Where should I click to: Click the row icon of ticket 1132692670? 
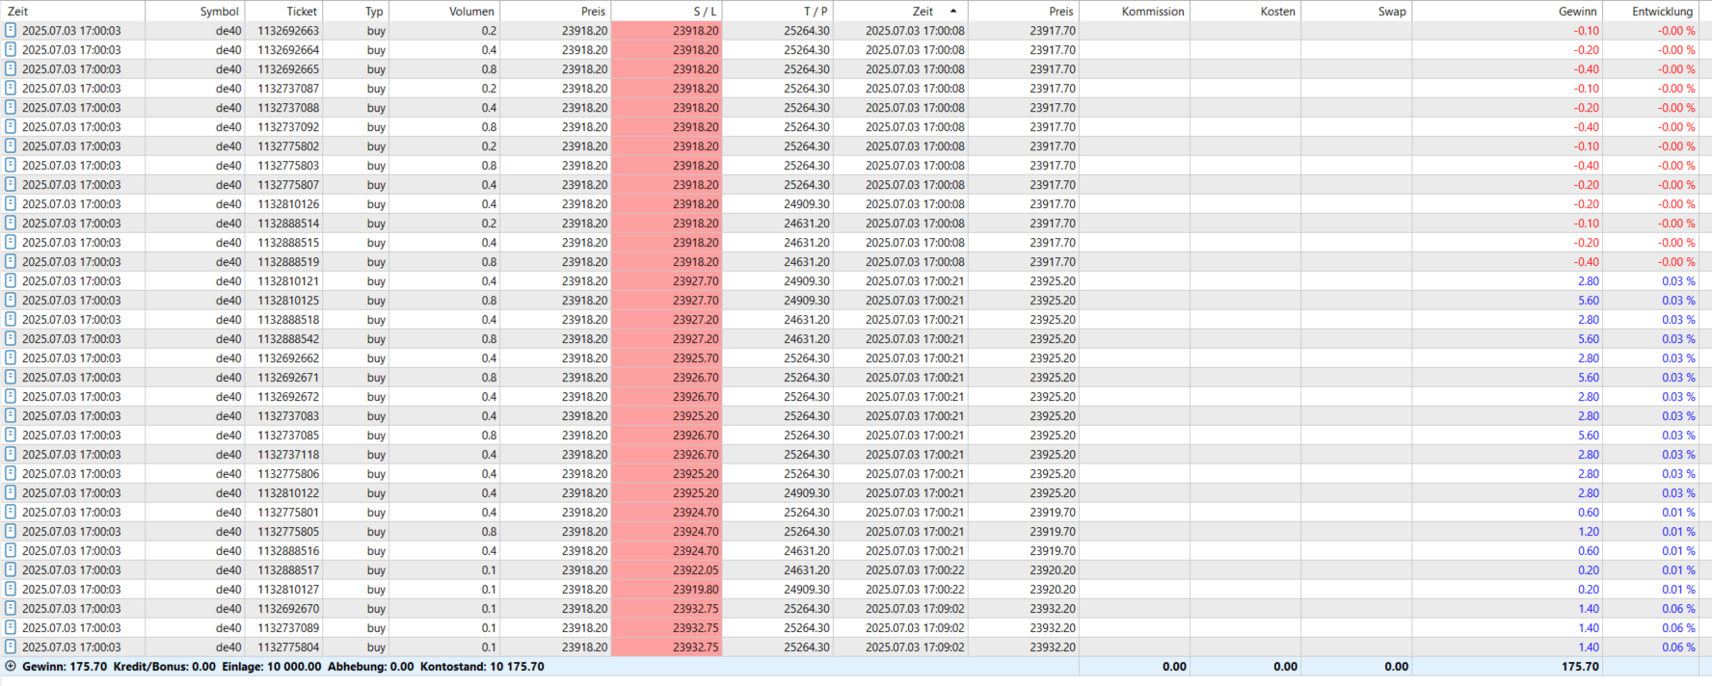pos(11,608)
